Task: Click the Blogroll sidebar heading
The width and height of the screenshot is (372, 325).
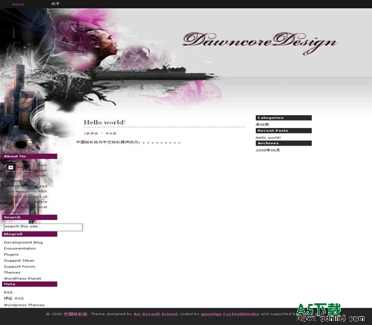Action: [30, 234]
